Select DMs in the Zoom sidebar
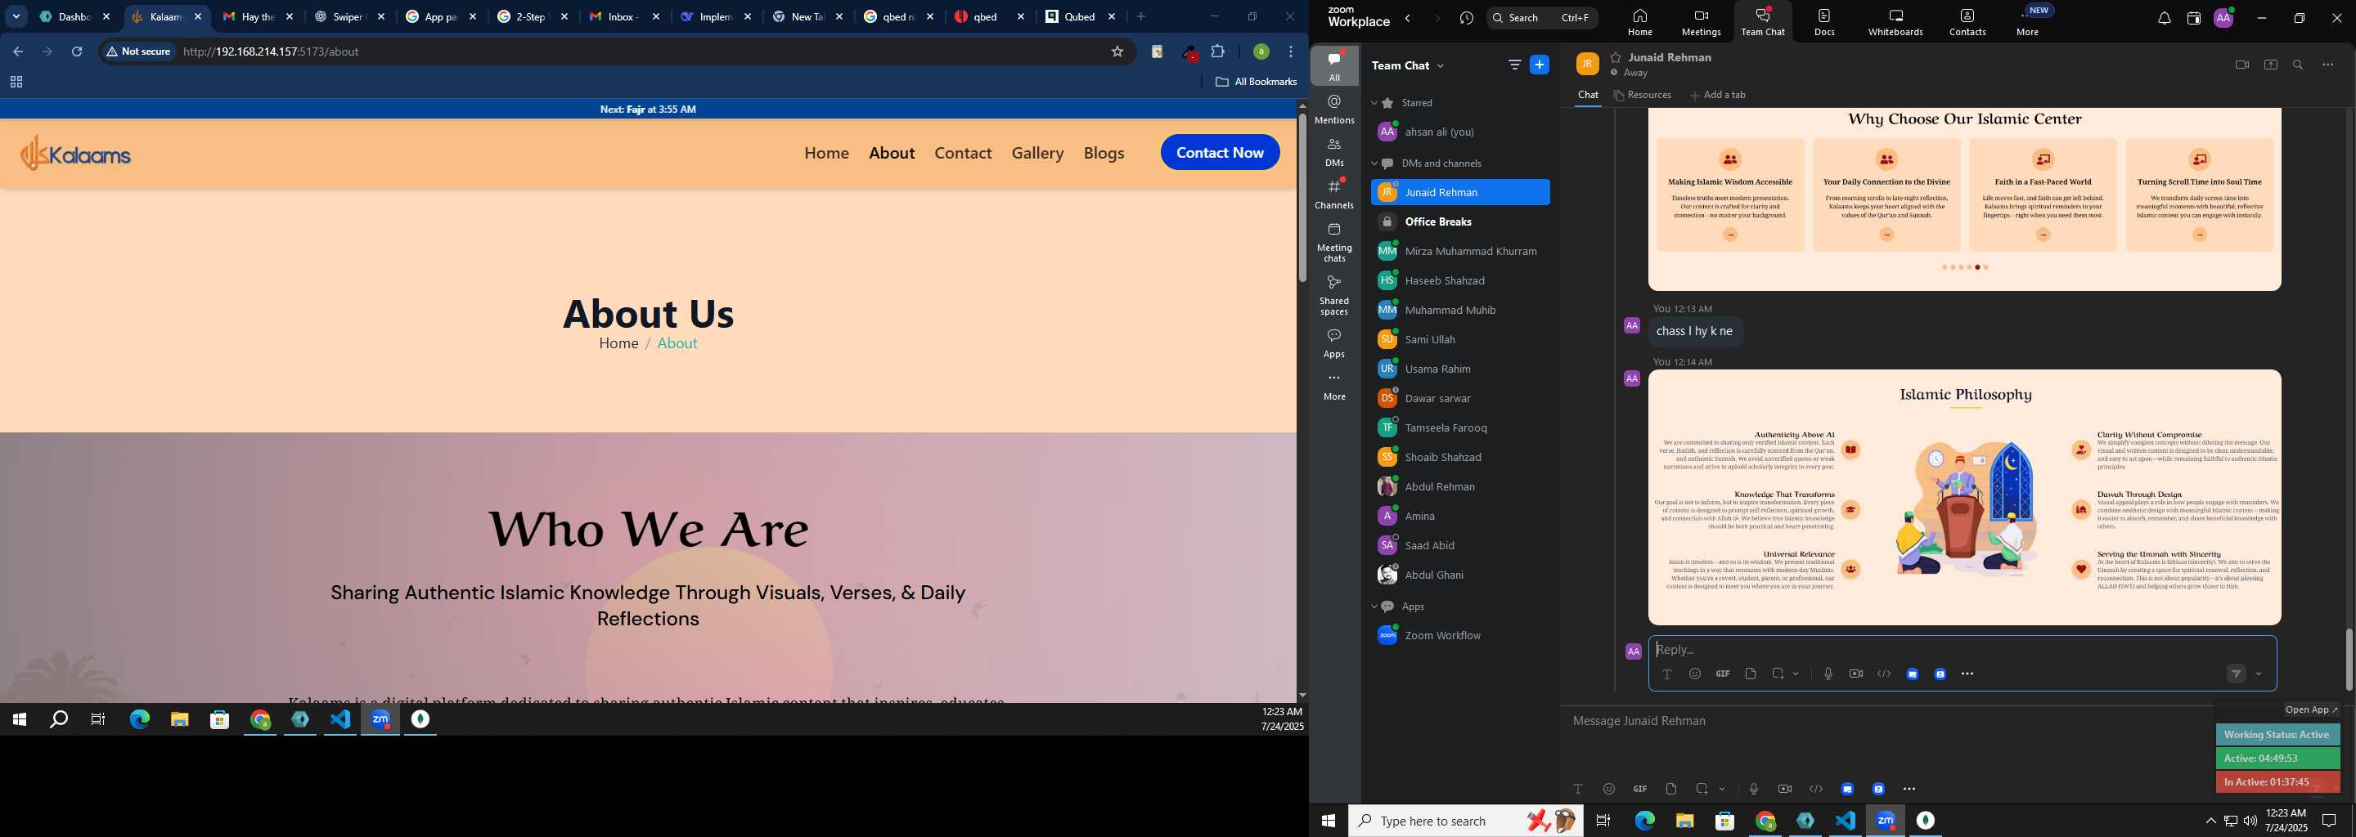Image resolution: width=2356 pixels, height=837 pixels. [x=1334, y=153]
